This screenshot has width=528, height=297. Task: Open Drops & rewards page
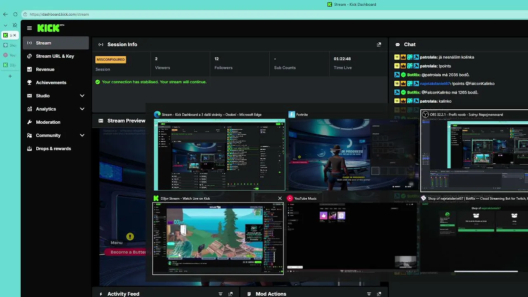pyautogui.click(x=56, y=148)
